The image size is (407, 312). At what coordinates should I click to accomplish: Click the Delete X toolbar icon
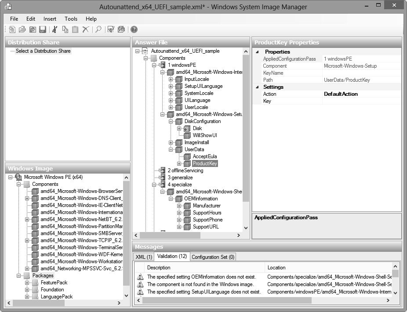[x=85, y=29]
